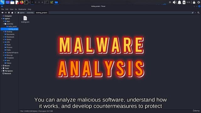Viewport: 201px width, 113px height.
Task: Select Network in the side tree
Action: point(8,73)
